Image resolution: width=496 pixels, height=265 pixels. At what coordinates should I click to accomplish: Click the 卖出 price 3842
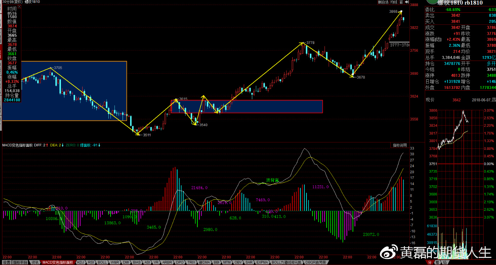coord(456,15)
